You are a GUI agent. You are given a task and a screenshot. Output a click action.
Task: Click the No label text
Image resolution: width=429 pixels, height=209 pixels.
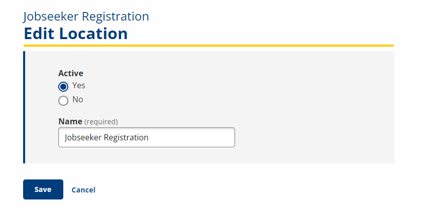(x=78, y=100)
